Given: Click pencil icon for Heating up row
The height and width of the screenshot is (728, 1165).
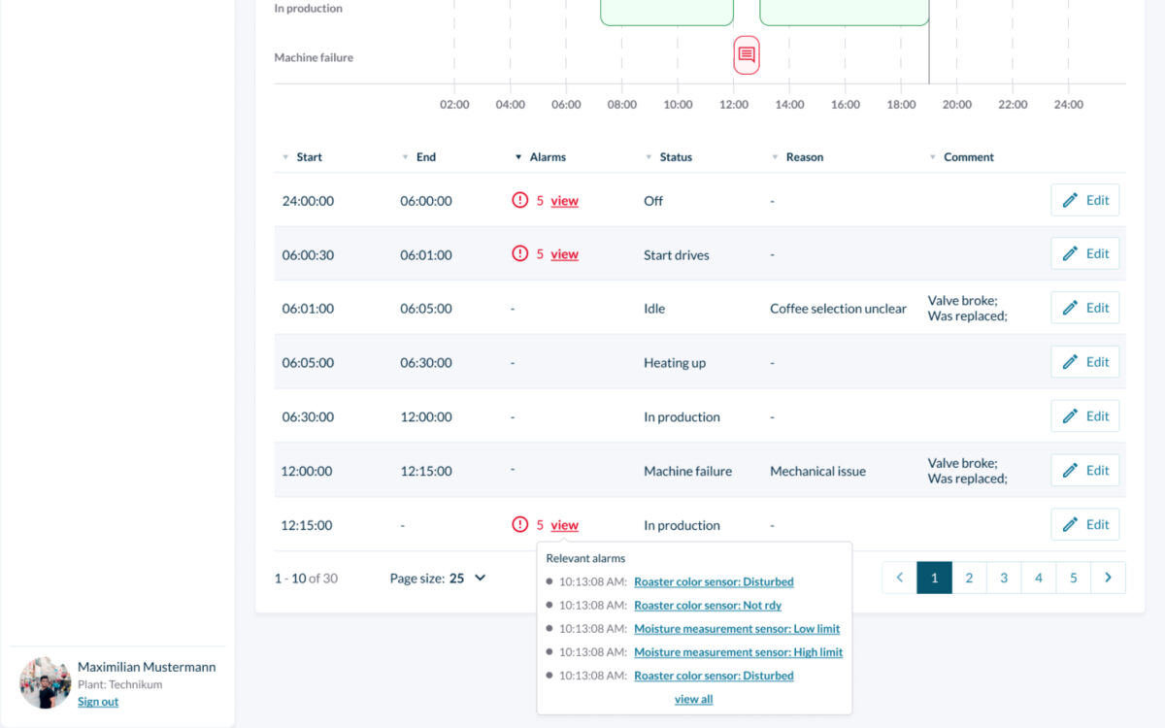Looking at the screenshot, I should coord(1070,362).
